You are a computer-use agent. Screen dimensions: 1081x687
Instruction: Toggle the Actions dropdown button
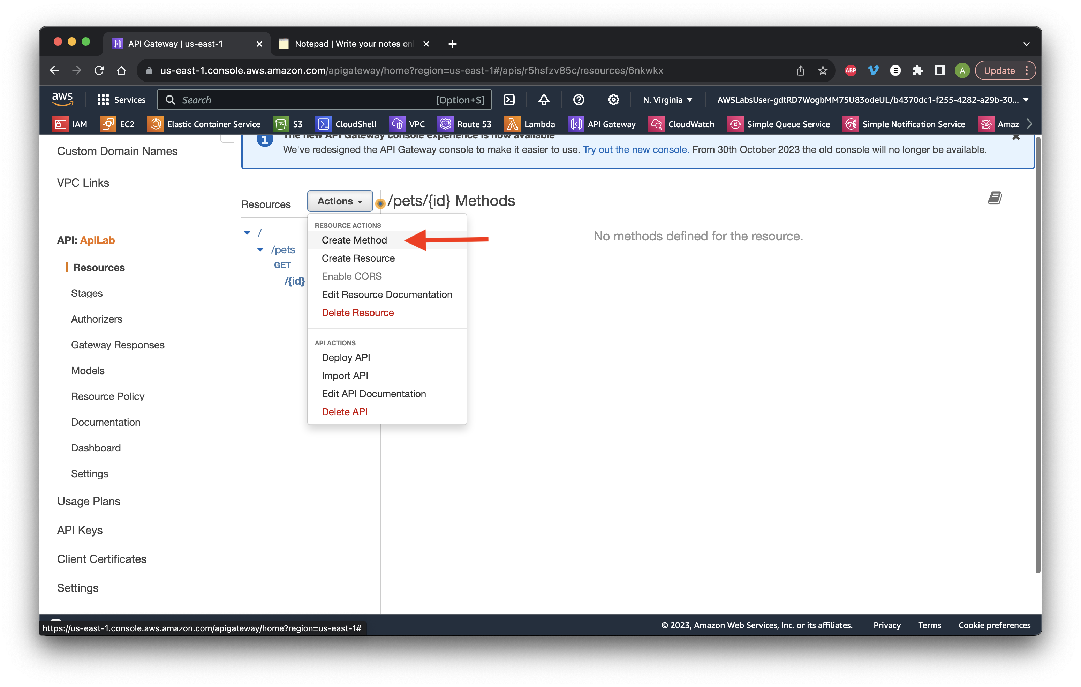coord(340,201)
